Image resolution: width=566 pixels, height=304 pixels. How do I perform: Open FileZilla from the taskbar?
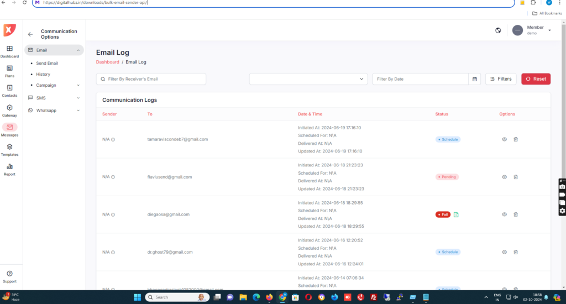coord(374,297)
